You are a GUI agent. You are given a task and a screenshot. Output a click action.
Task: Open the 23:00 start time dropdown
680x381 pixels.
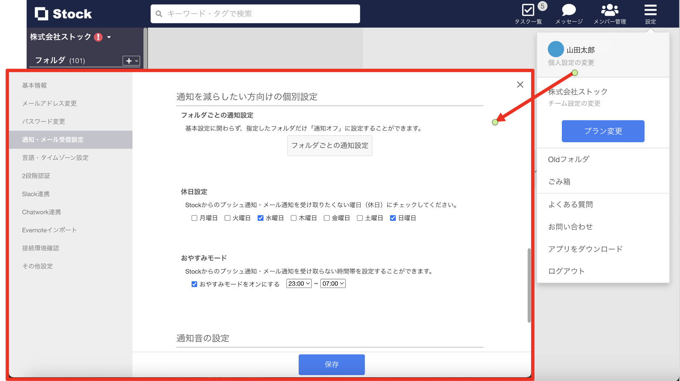click(x=299, y=284)
